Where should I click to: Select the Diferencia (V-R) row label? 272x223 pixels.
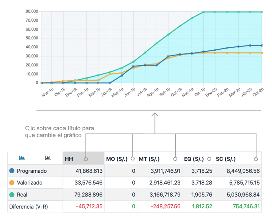[28, 207]
